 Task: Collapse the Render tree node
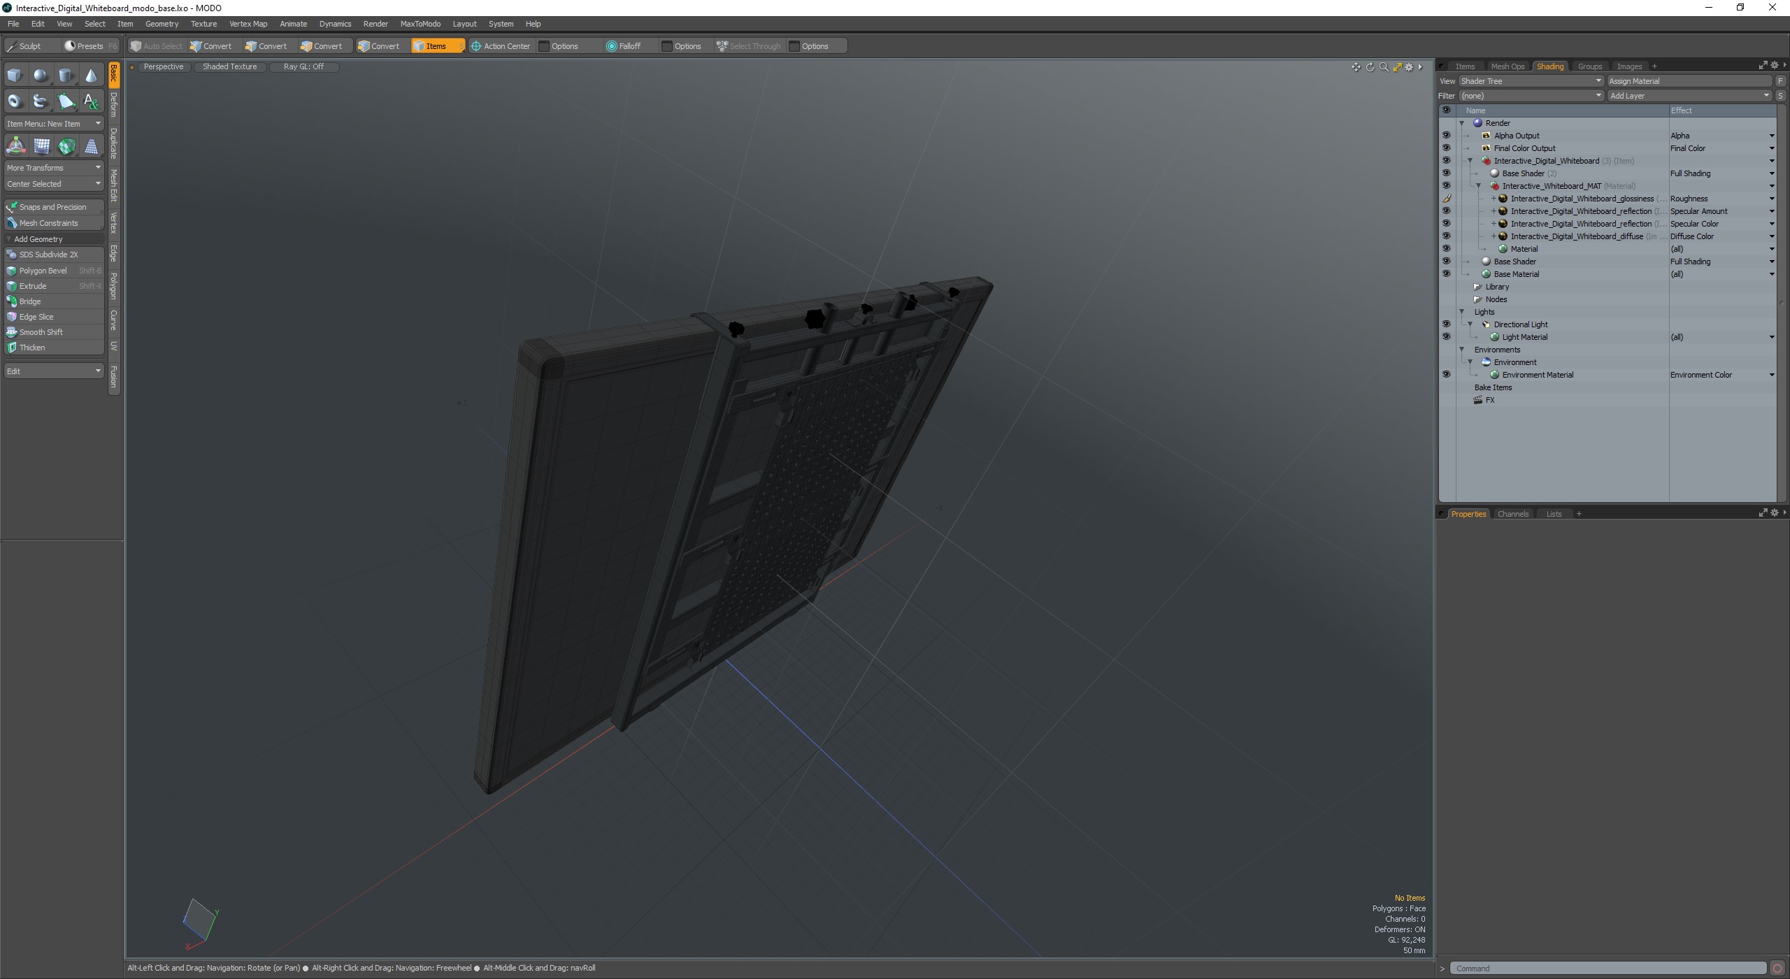pyautogui.click(x=1461, y=123)
